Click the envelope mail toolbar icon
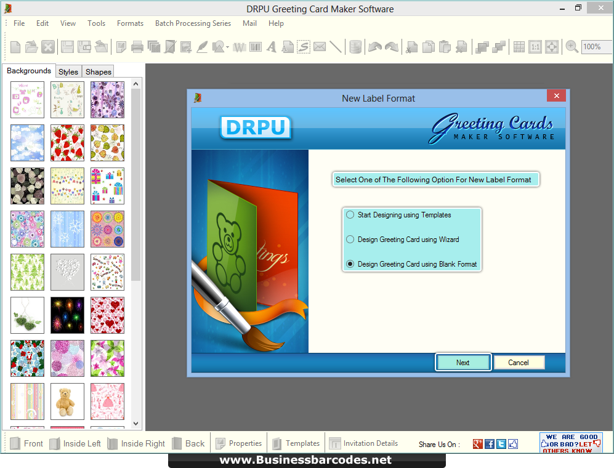614x468 pixels. click(x=320, y=47)
